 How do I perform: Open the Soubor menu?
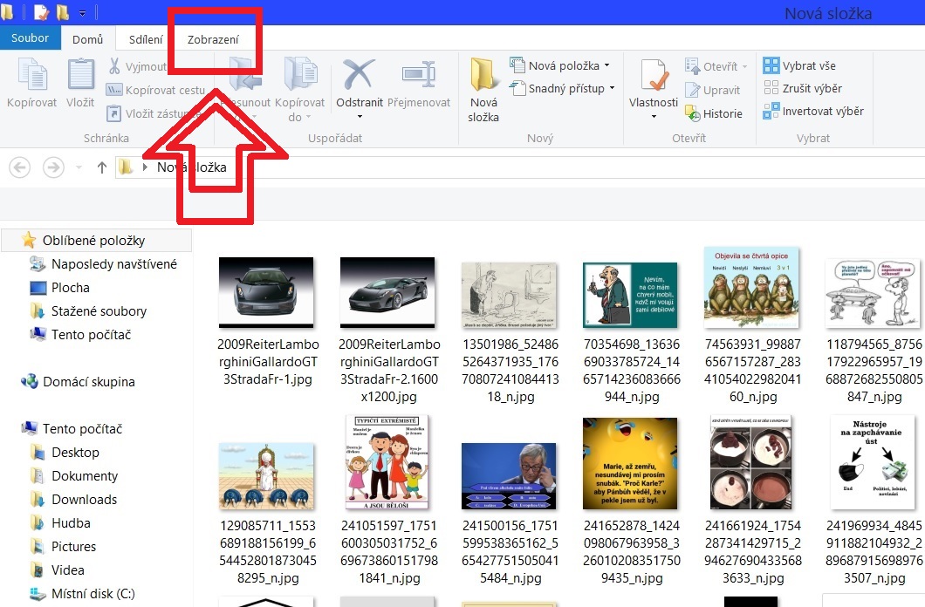pyautogui.click(x=31, y=38)
